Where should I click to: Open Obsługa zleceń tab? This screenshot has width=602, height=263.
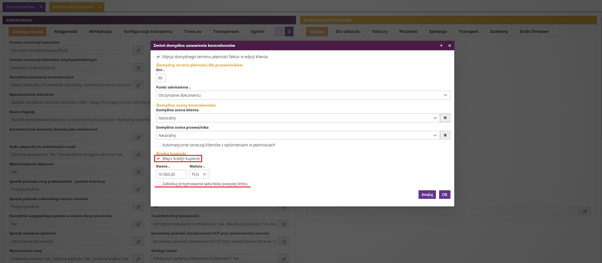tap(28, 32)
